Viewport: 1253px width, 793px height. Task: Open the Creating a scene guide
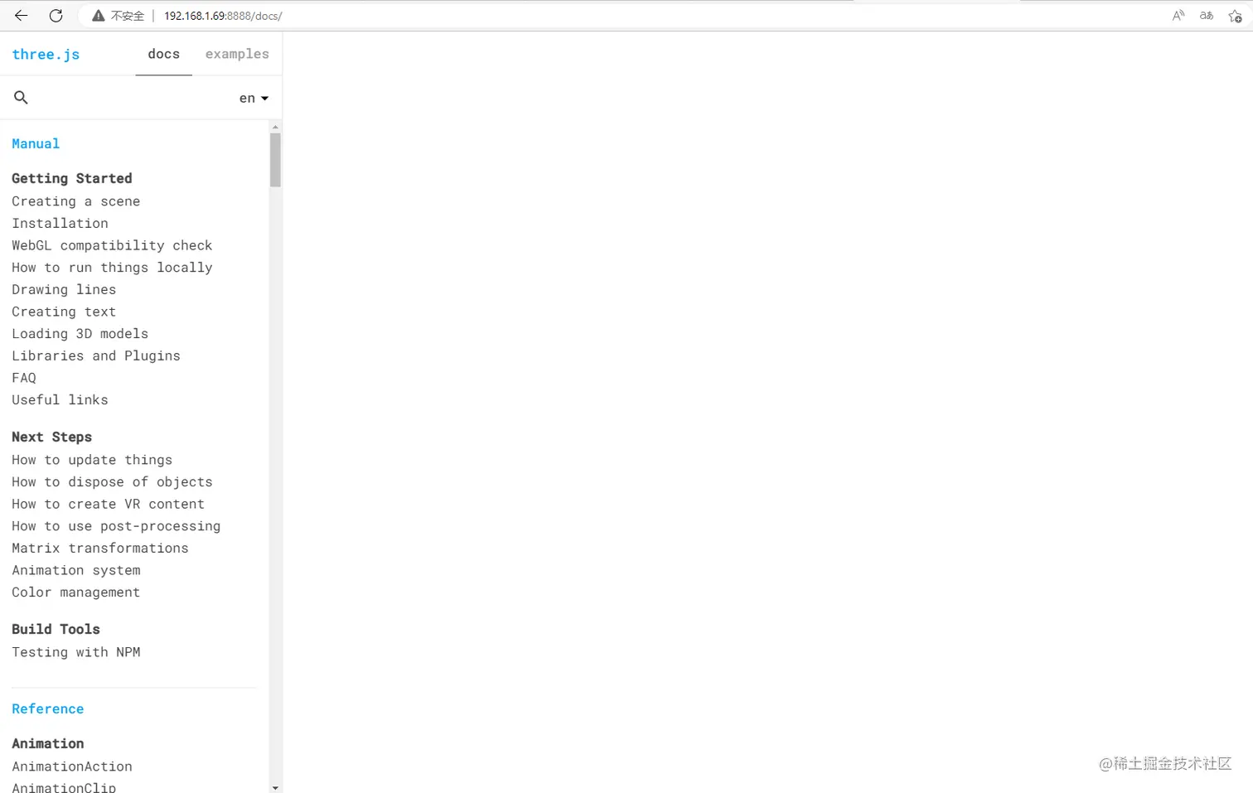[x=75, y=201]
